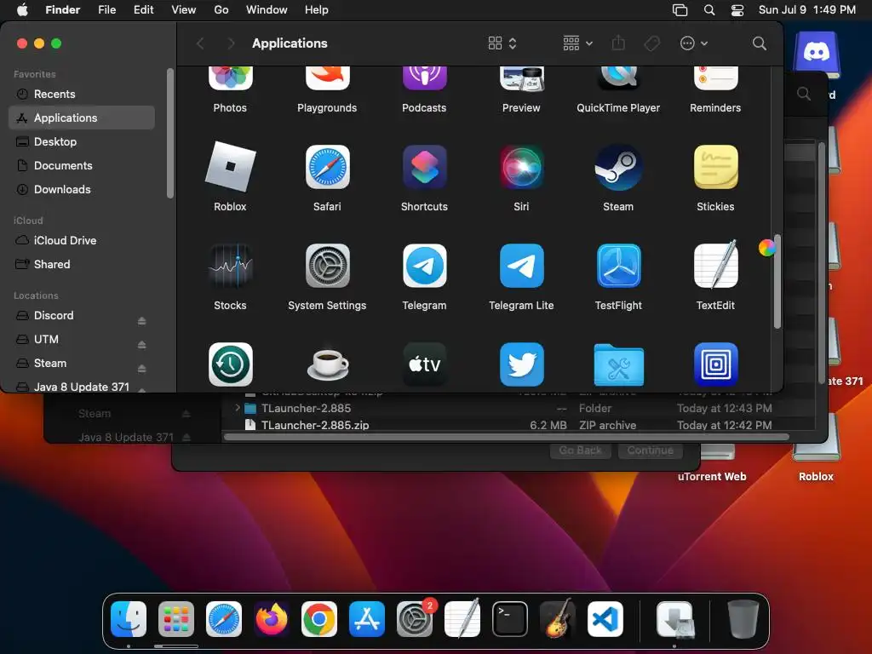Select the Twitter app icon

click(x=522, y=364)
